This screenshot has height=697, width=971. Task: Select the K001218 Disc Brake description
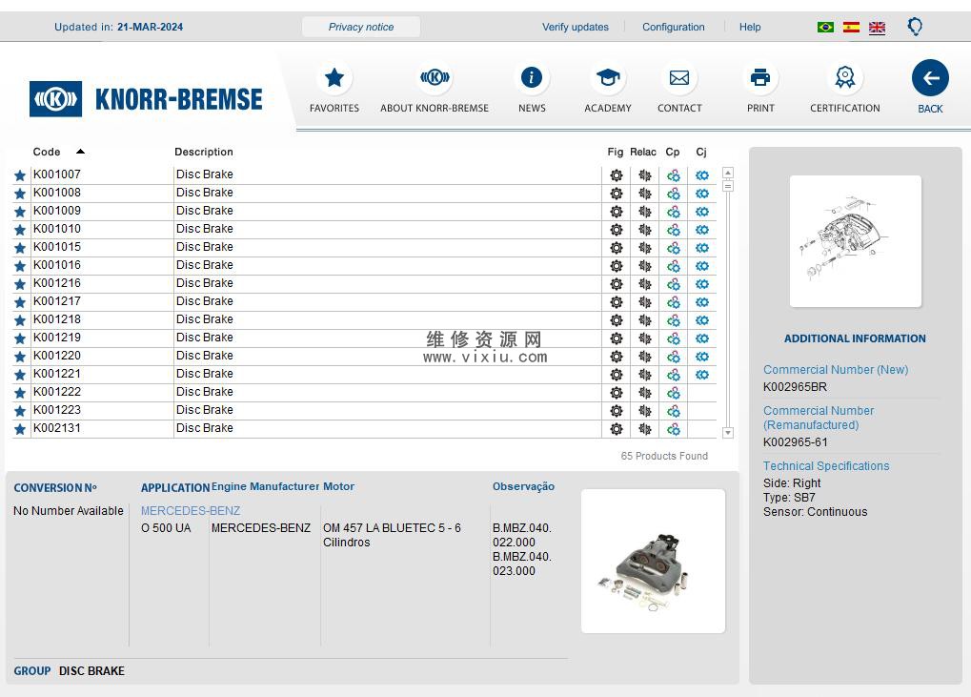point(204,319)
